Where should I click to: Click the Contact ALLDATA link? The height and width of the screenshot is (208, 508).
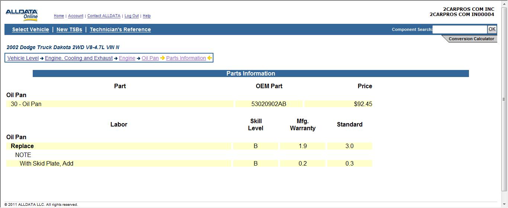[104, 16]
